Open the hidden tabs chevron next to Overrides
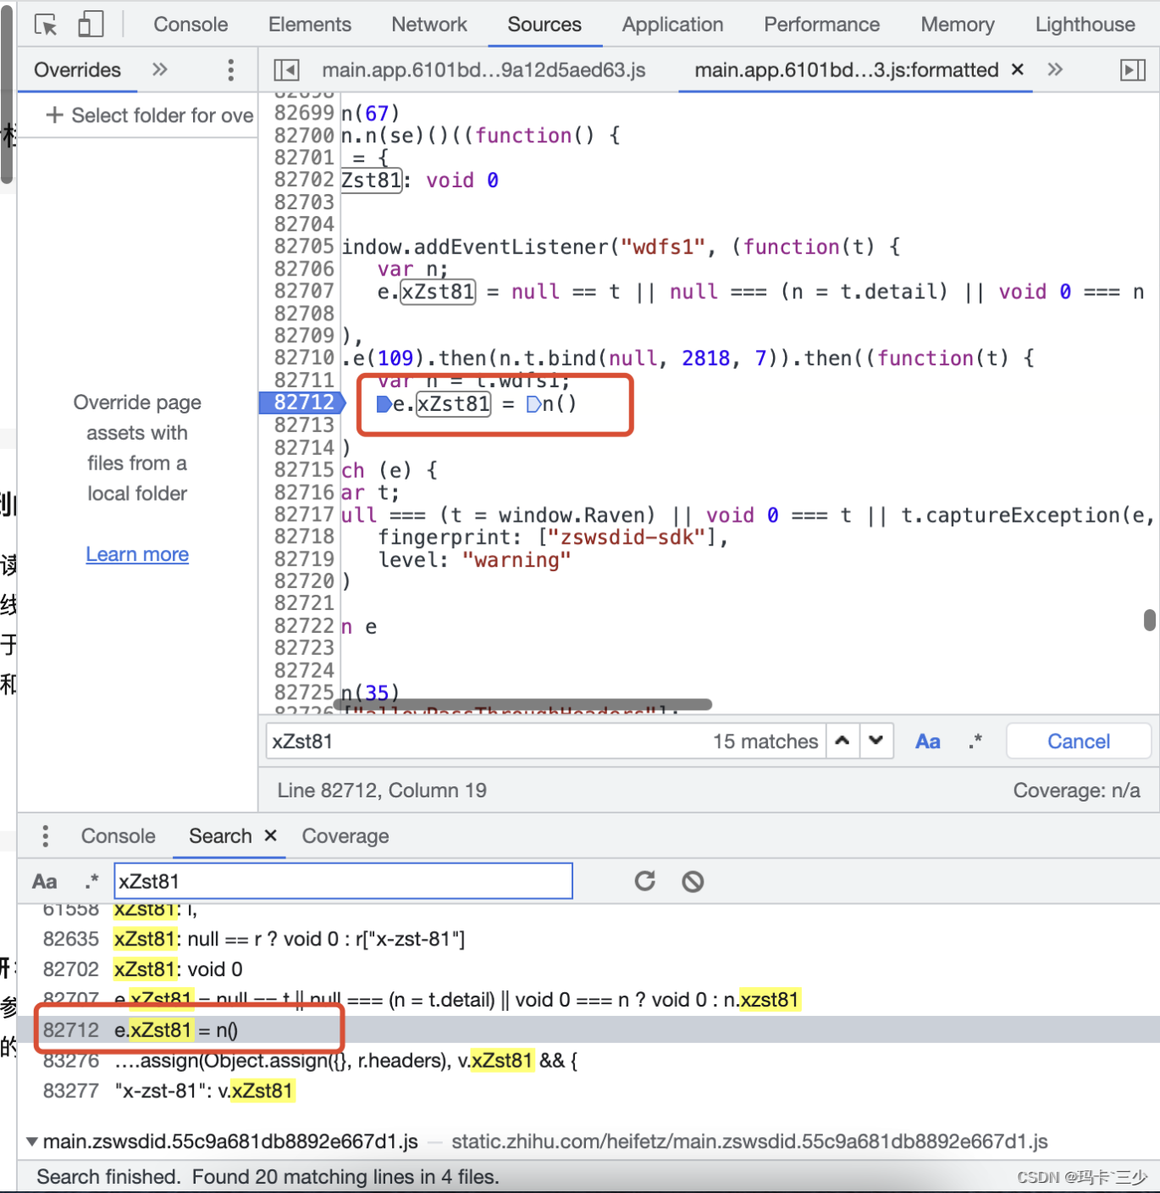The width and height of the screenshot is (1160, 1193). pyautogui.click(x=160, y=69)
